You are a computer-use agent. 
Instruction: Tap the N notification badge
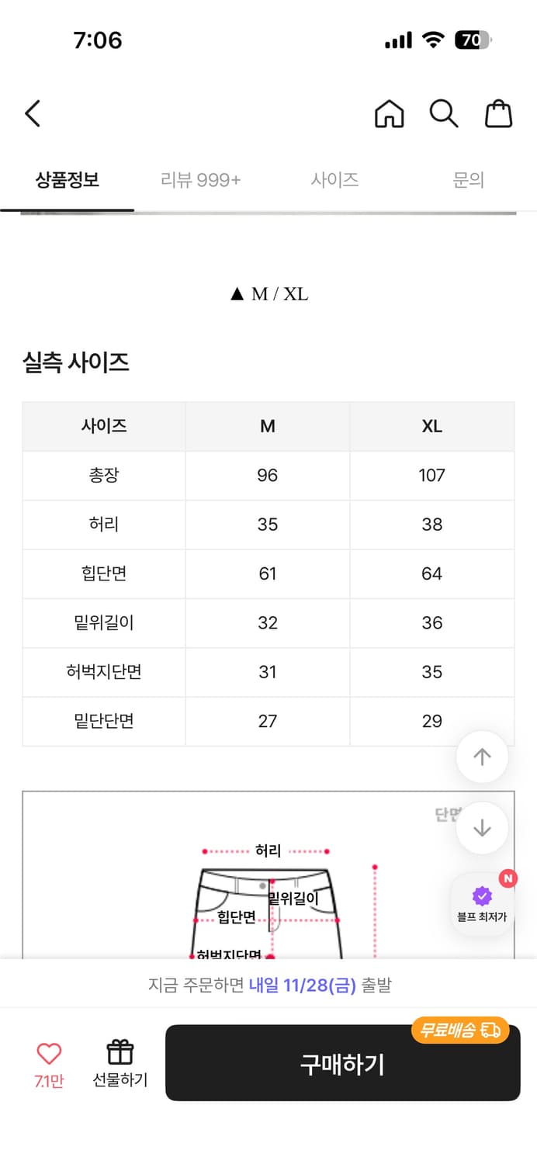(508, 877)
